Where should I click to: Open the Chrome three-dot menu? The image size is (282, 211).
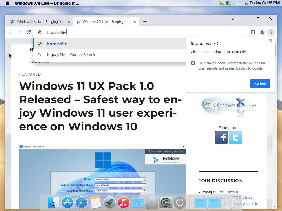[271, 32]
